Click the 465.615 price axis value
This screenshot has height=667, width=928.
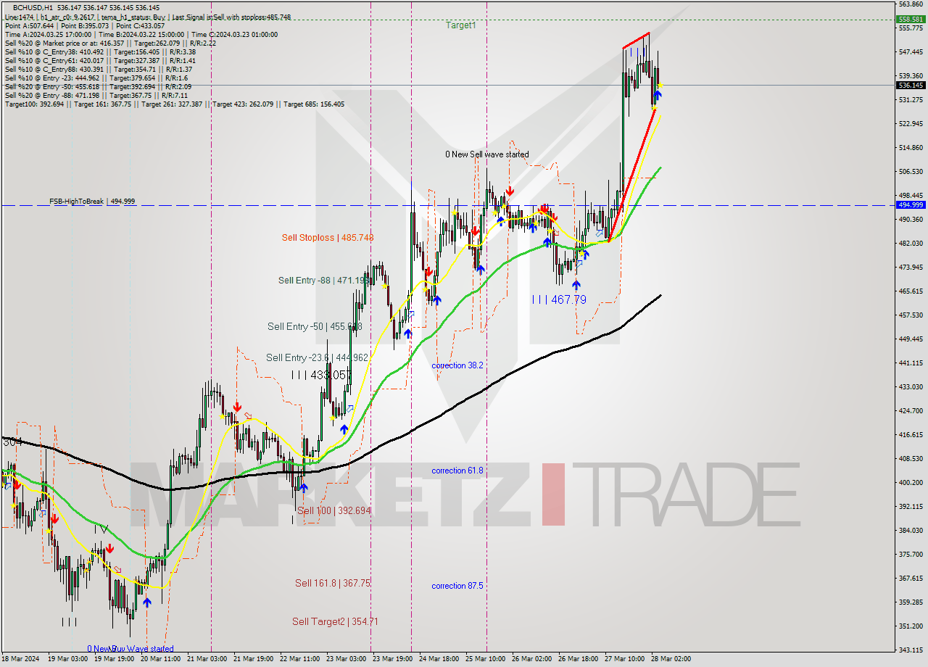coord(911,291)
